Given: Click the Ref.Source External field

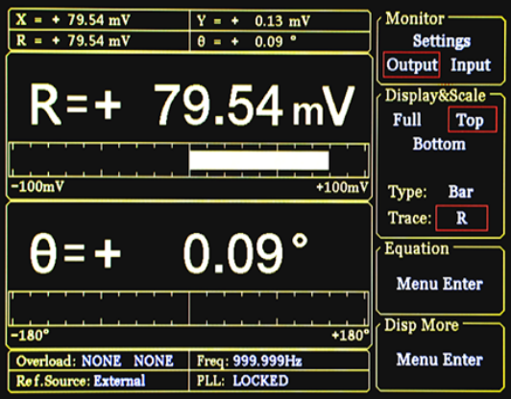Looking at the screenshot, I should tap(99, 381).
